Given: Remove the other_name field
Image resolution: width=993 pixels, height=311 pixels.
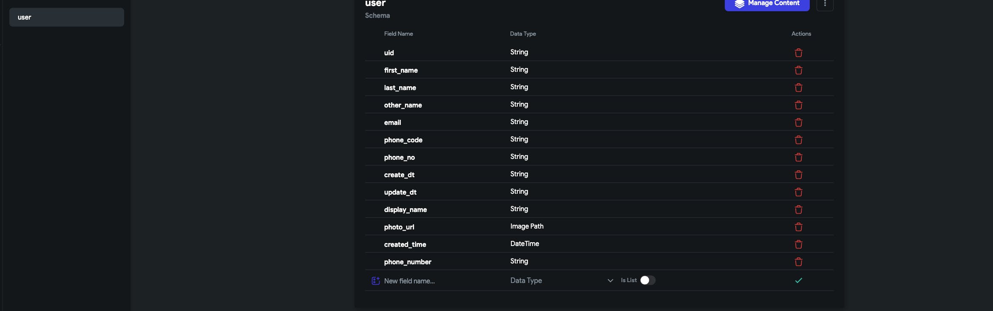Looking at the screenshot, I should [x=798, y=105].
